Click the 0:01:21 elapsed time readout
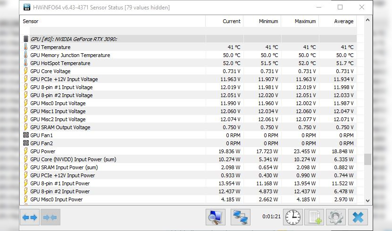Viewport: 392px width, 231px height. point(271,216)
